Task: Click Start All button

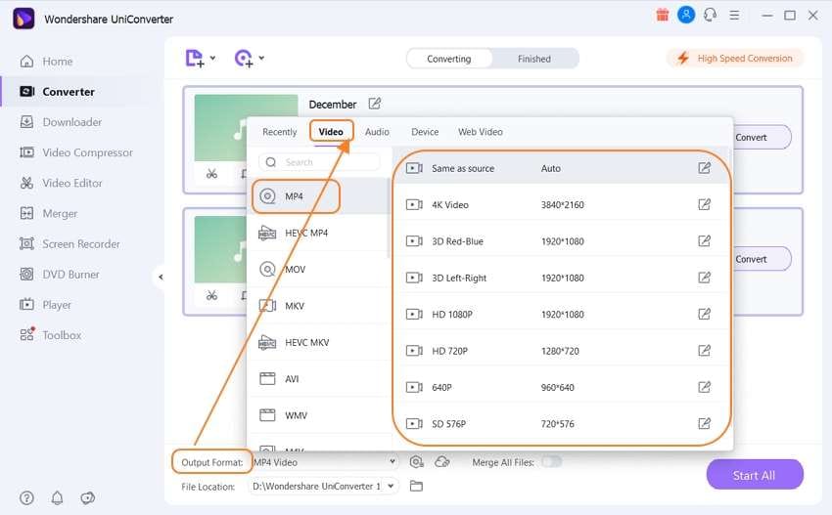Action: coord(755,475)
